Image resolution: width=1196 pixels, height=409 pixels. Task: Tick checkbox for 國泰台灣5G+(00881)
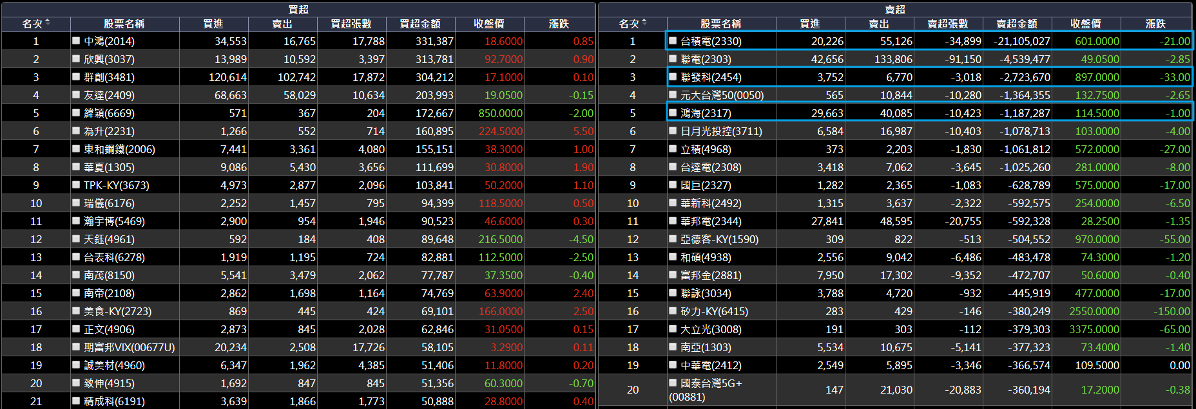pyautogui.click(x=673, y=383)
